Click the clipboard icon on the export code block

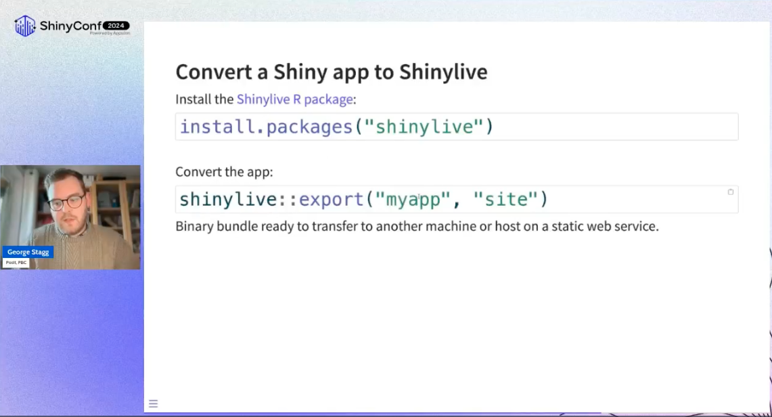[x=731, y=192]
